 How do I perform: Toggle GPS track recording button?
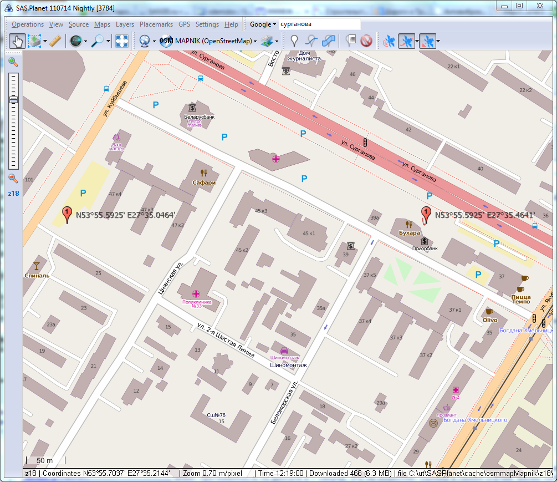point(407,41)
